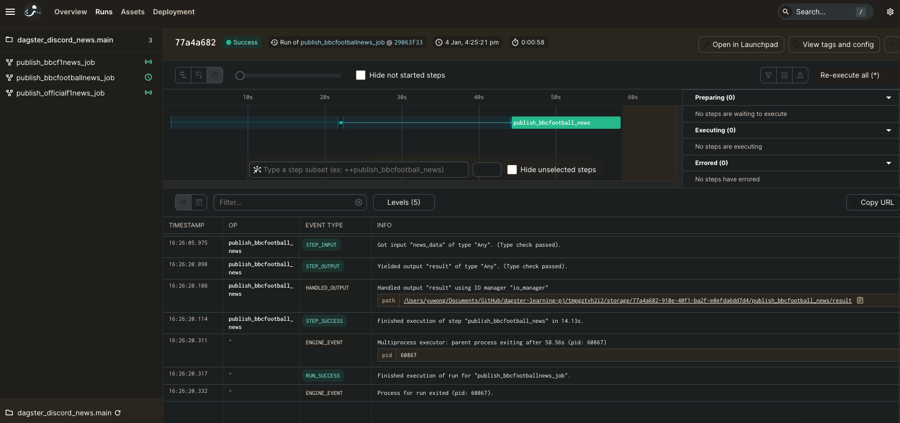Collapse the Errored (0) section

889,163
